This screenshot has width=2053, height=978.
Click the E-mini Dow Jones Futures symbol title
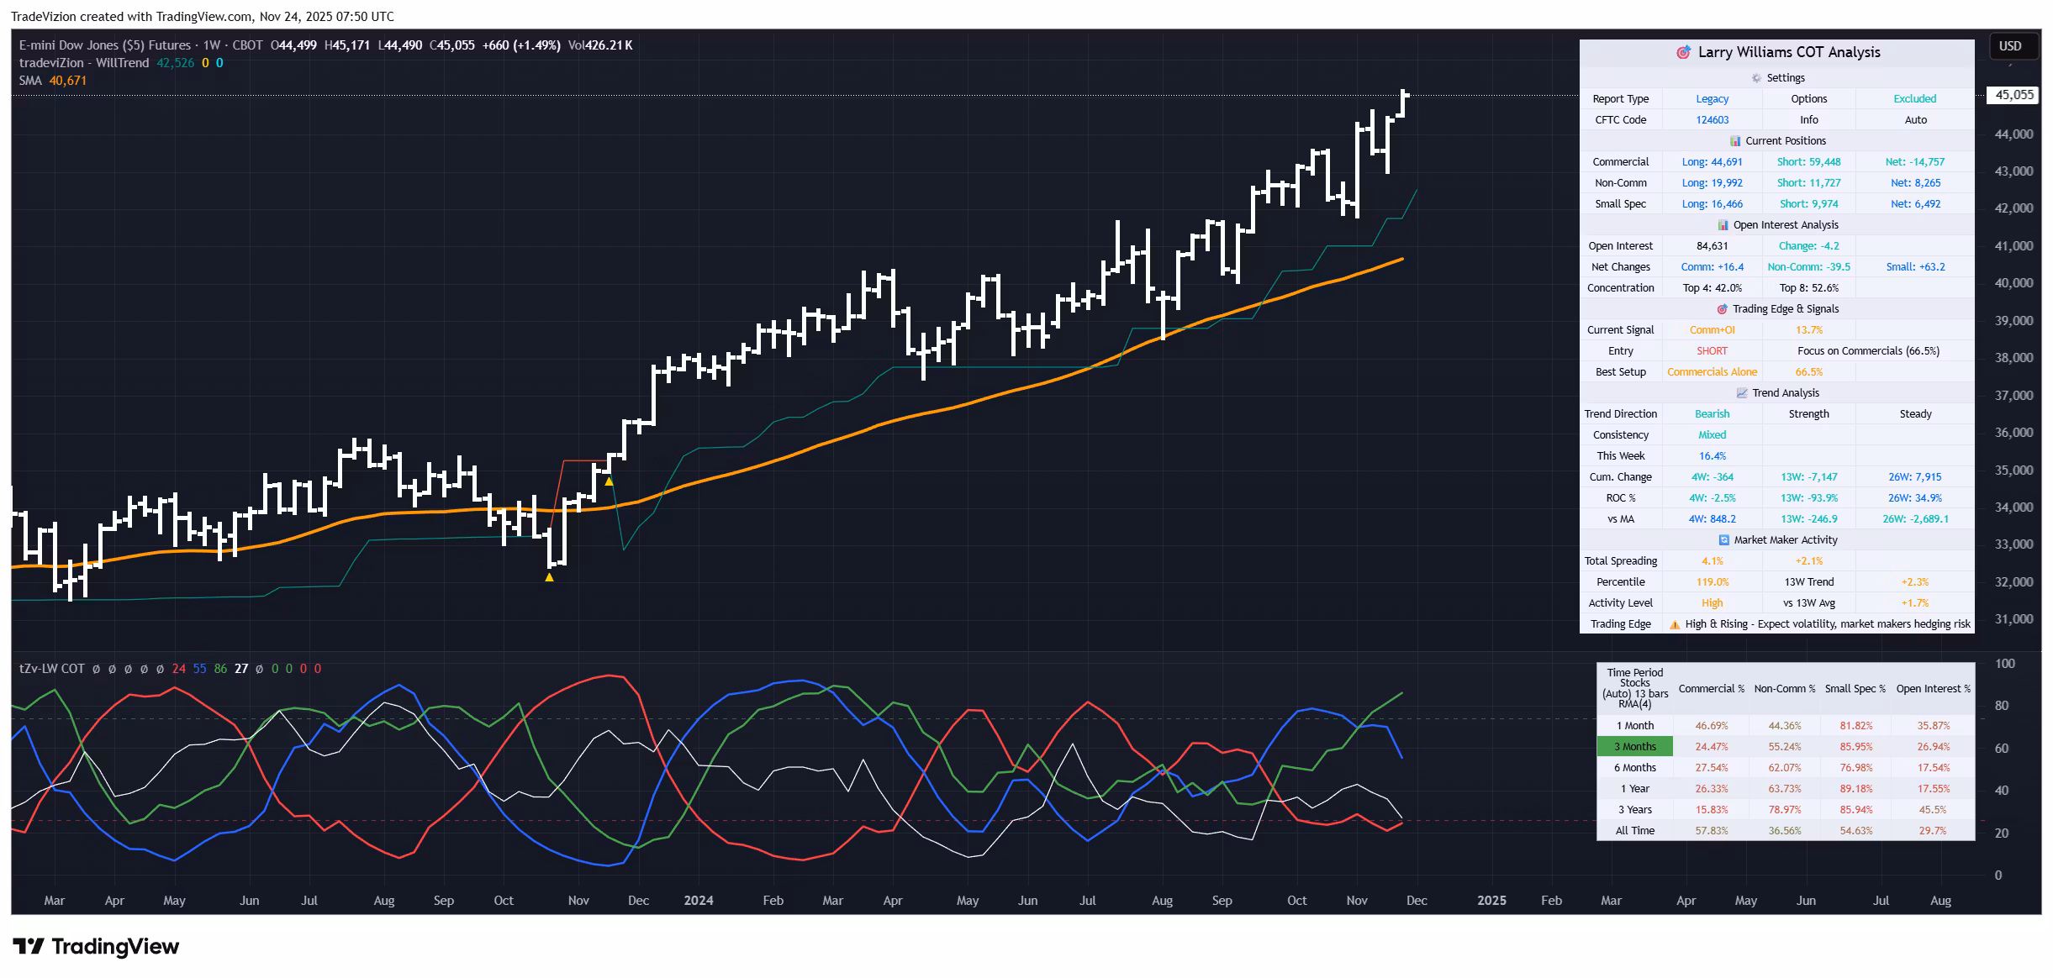point(105,45)
